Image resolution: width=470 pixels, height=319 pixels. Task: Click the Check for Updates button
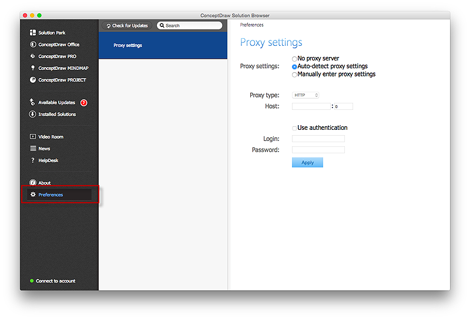point(127,26)
